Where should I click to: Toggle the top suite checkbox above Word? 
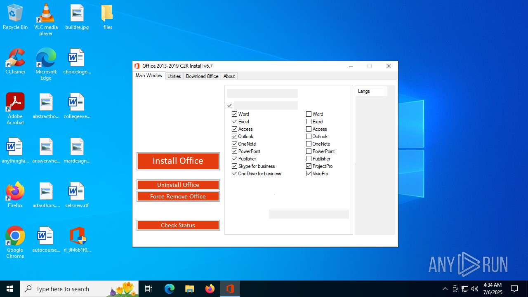(x=230, y=105)
